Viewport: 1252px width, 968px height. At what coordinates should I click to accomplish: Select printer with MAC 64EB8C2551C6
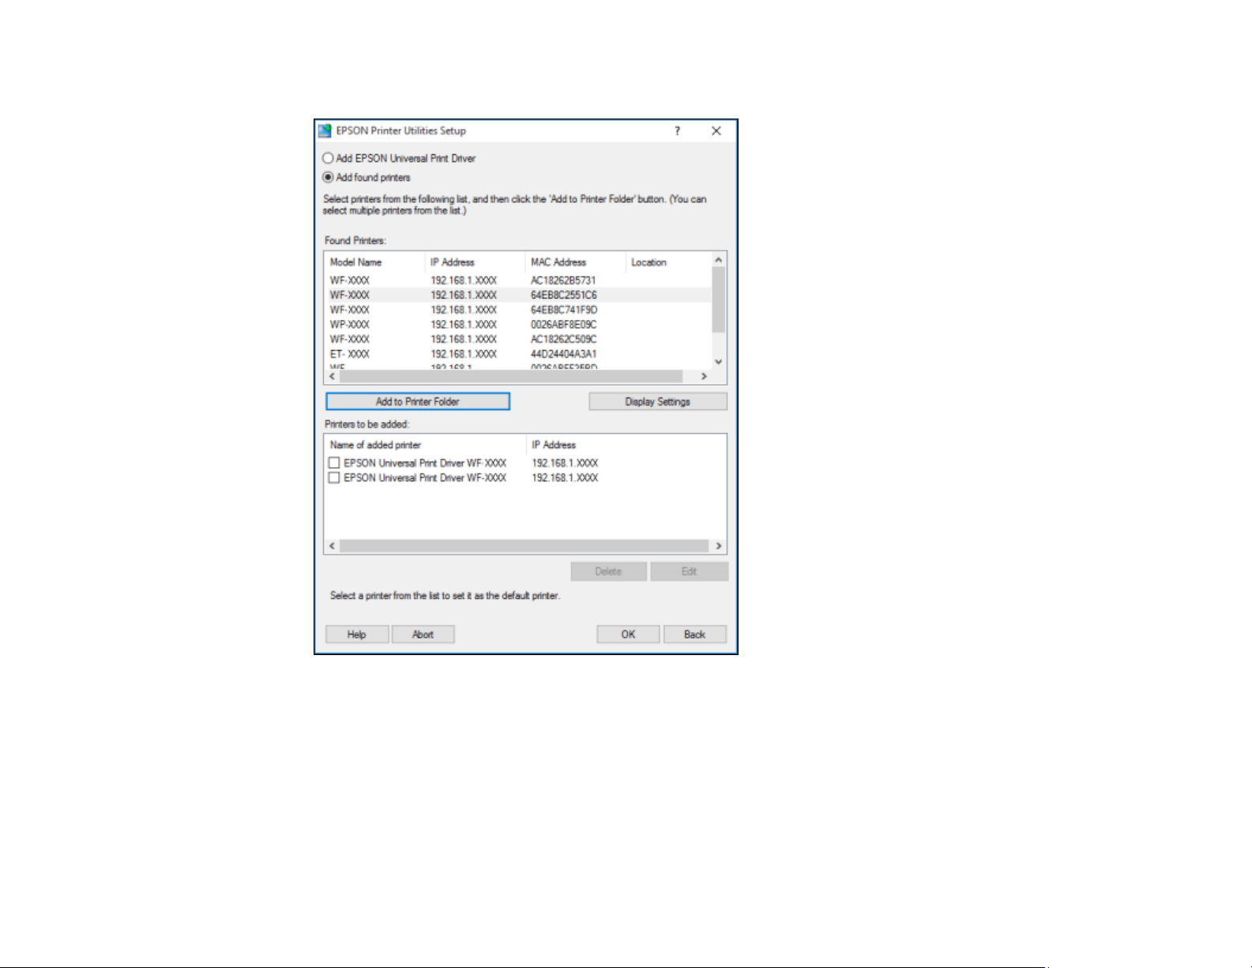click(x=518, y=295)
